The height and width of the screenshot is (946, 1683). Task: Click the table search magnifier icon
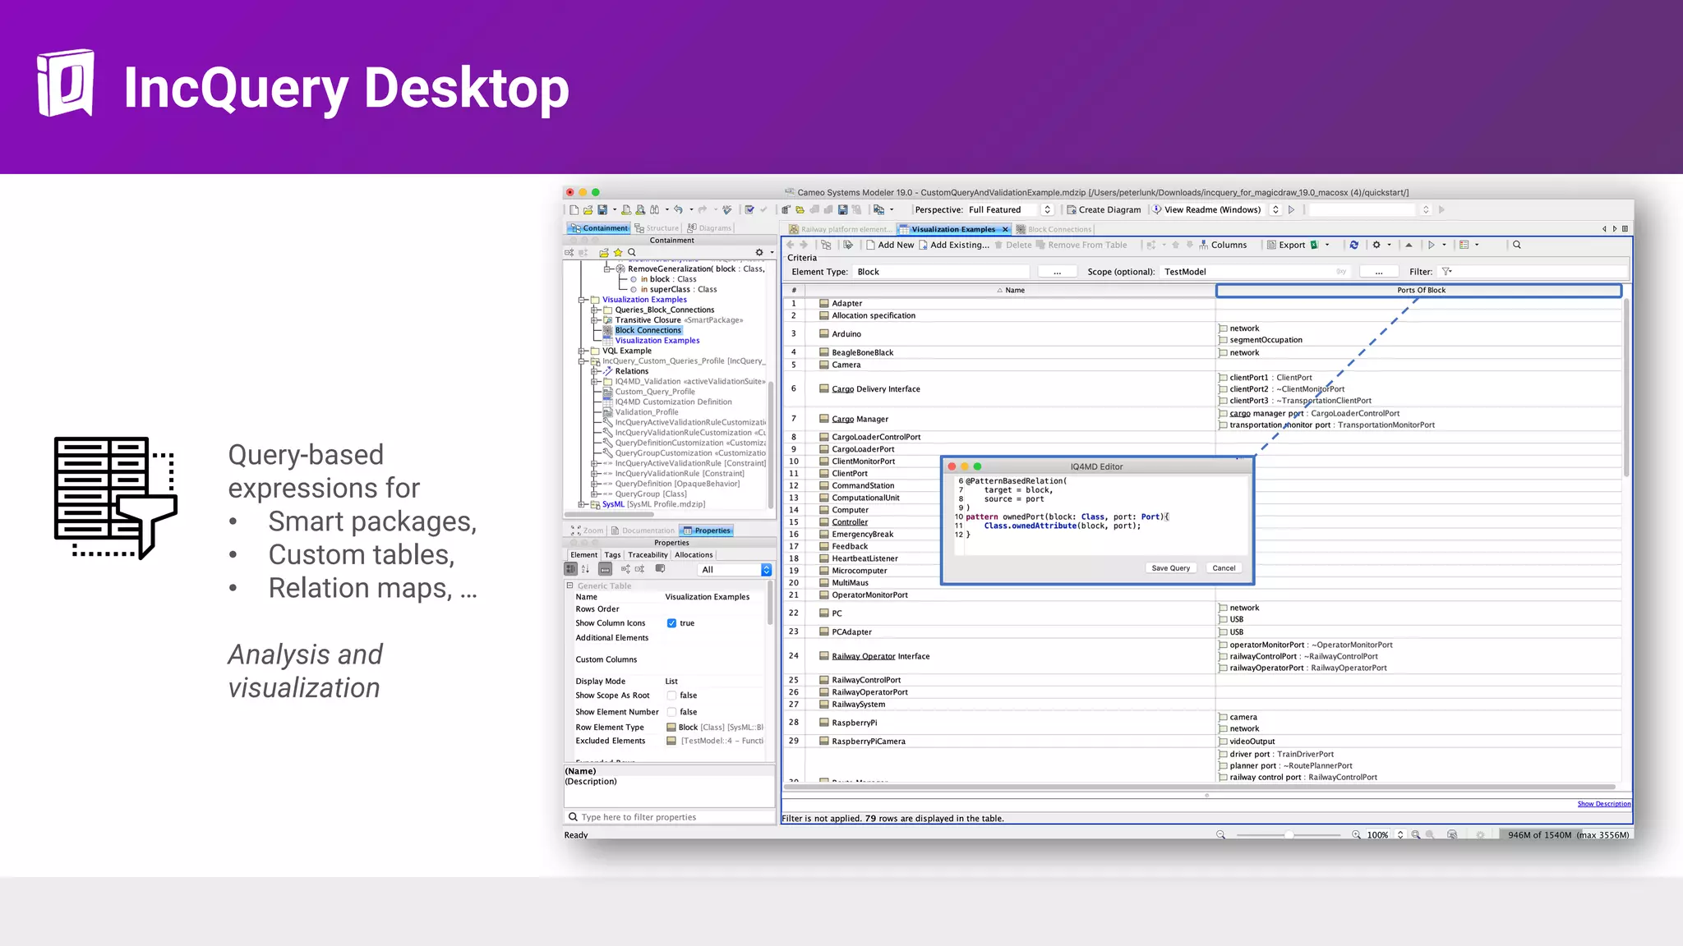point(1517,245)
